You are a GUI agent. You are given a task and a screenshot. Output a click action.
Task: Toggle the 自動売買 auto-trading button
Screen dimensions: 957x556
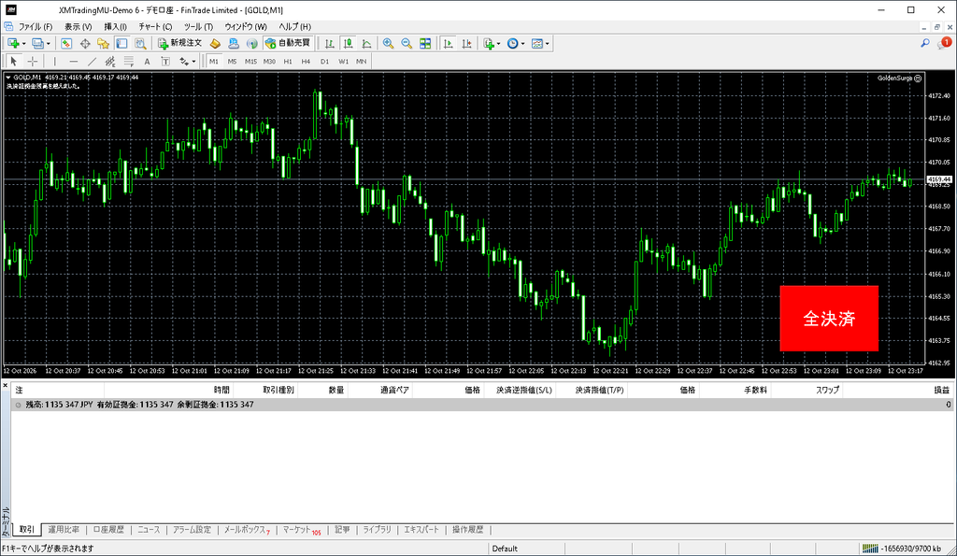288,43
